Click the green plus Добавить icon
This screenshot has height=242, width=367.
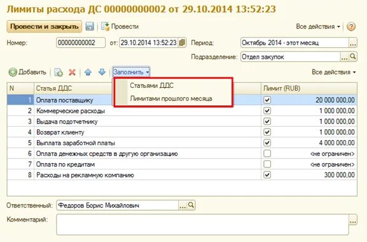[13, 72]
